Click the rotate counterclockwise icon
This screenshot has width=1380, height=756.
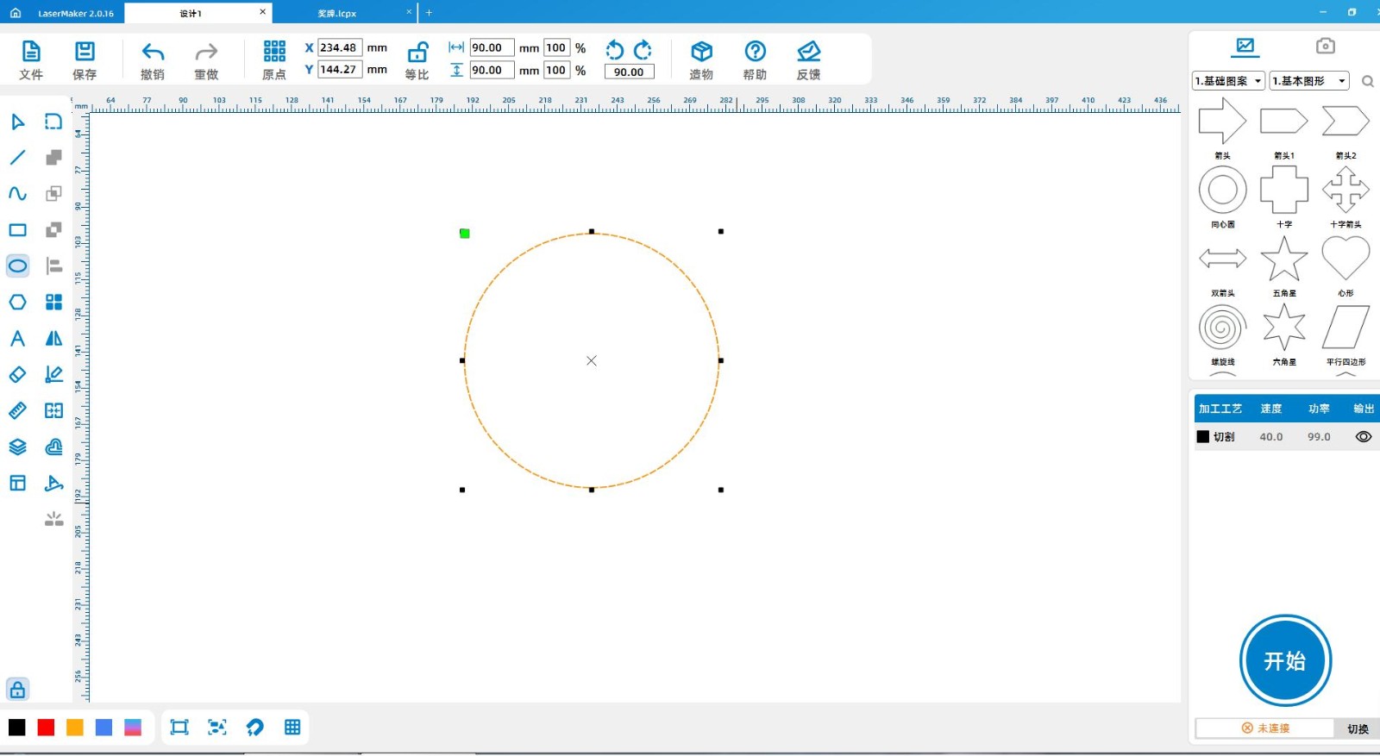coord(614,50)
